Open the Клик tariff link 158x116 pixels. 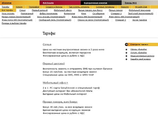click(x=84, y=14)
